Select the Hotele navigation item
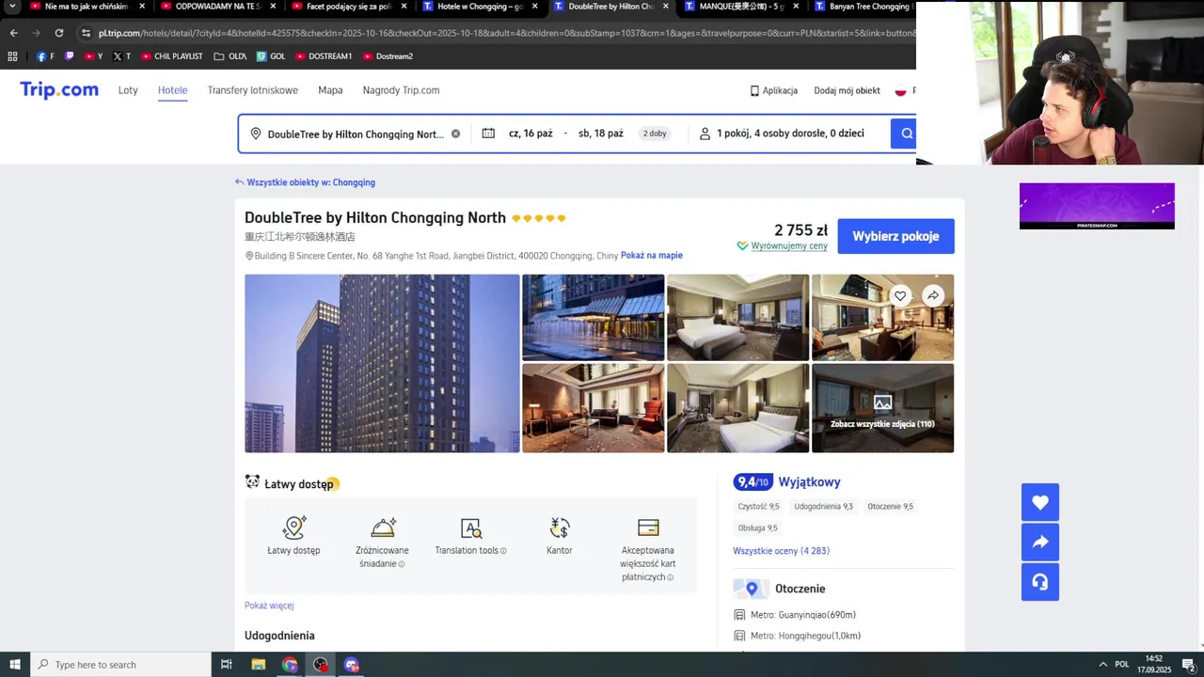 tap(172, 90)
